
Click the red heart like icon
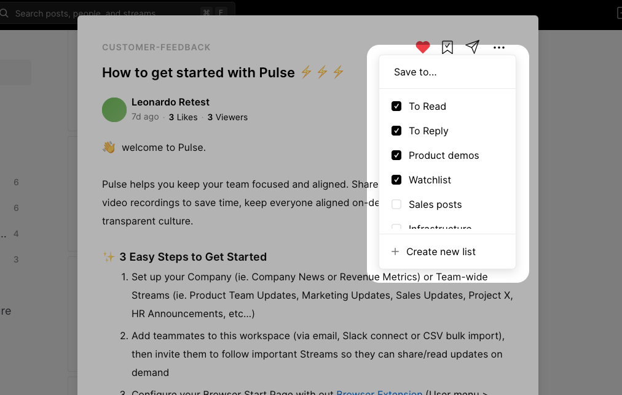click(x=422, y=47)
